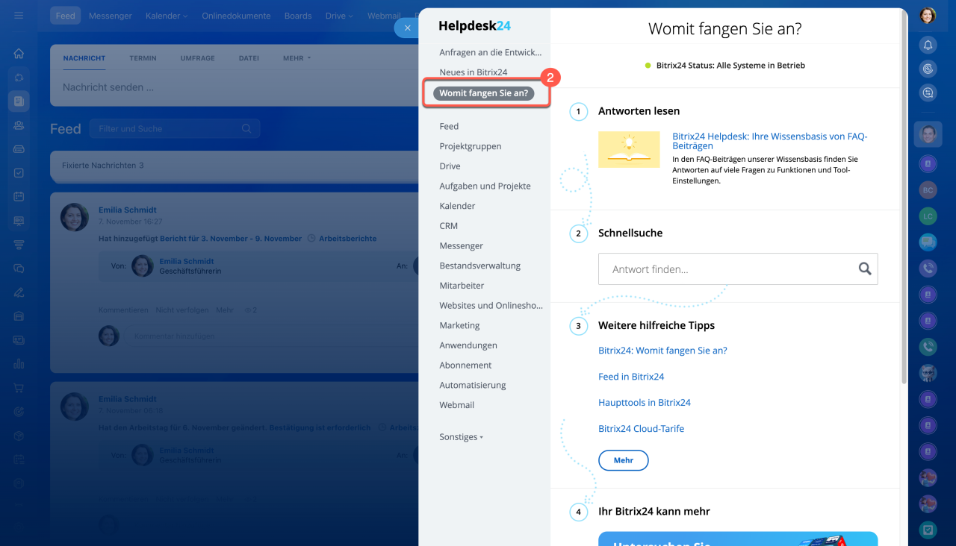
Task: Open Aufgaben und Projekte help section
Action: 485,186
